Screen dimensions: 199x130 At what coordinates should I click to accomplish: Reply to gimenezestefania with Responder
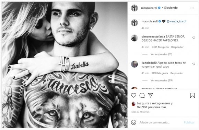coord(177,47)
